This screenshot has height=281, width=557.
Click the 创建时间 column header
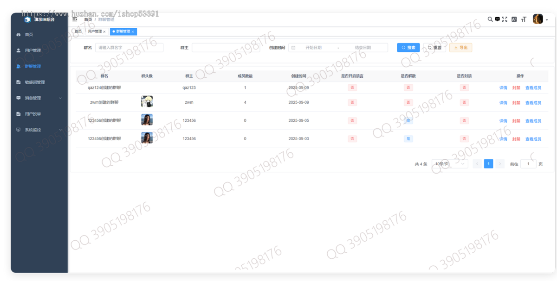pos(298,76)
